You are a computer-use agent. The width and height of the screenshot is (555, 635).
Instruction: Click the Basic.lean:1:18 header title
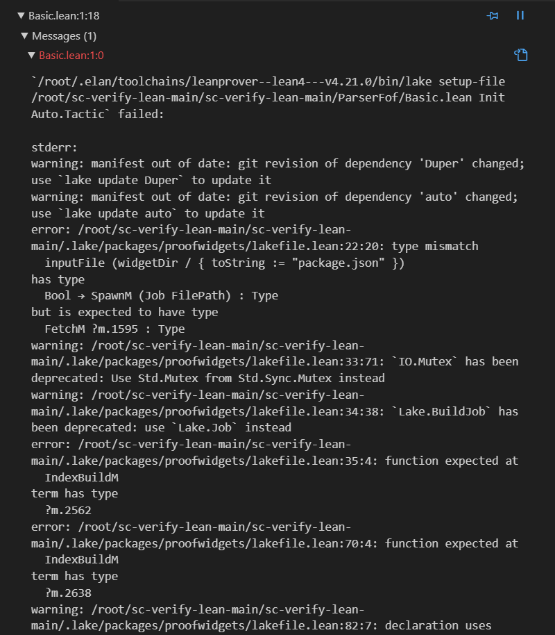64,15
